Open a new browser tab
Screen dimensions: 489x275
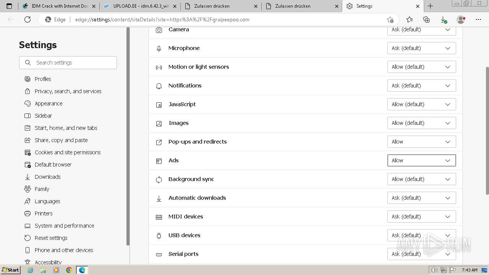click(430, 6)
